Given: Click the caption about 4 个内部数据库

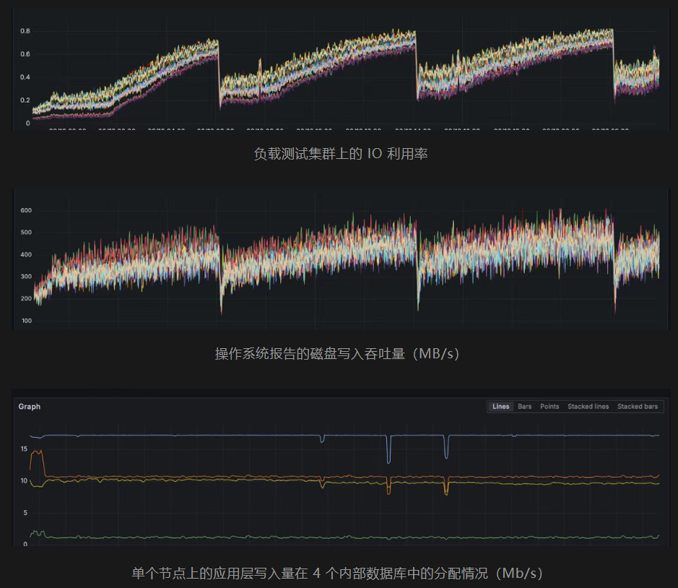Looking at the screenshot, I should coord(337,573).
